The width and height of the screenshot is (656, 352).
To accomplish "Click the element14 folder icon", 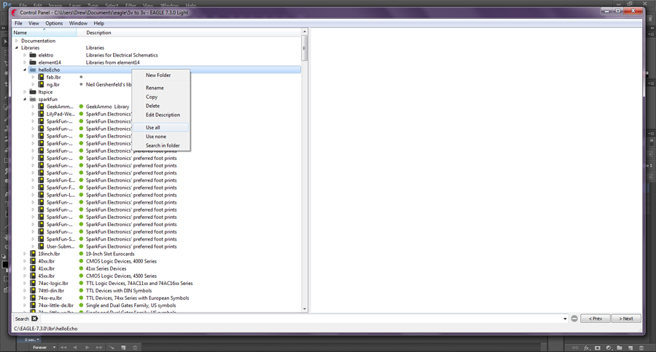I will tap(33, 63).
